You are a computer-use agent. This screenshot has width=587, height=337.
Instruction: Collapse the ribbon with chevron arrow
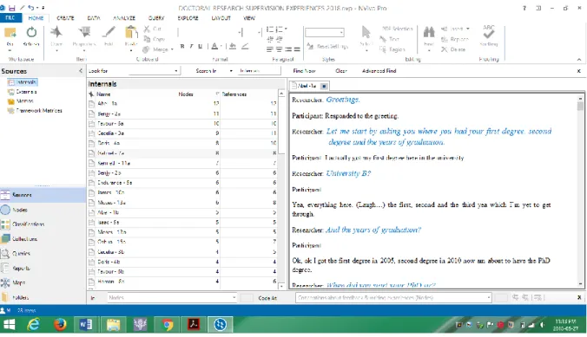579,60
